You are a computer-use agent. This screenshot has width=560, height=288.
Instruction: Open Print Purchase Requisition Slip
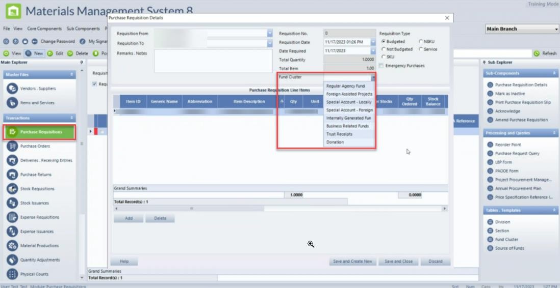click(x=522, y=102)
